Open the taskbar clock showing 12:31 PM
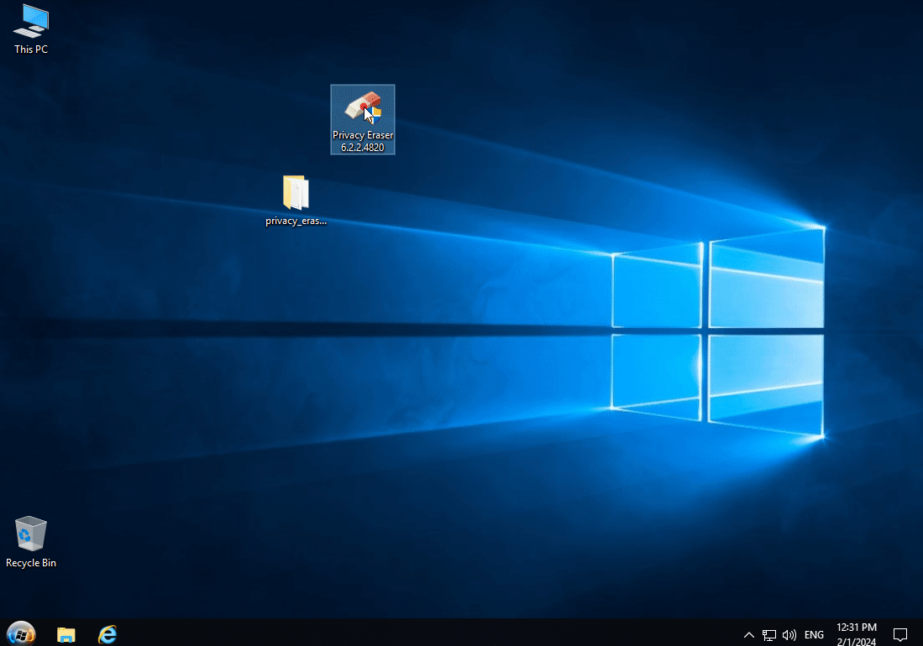923x646 pixels. coord(857,634)
